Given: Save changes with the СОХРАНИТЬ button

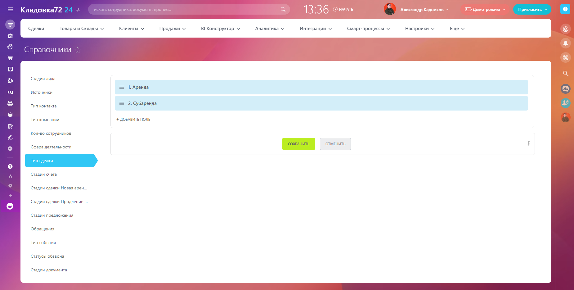Looking at the screenshot, I should (x=298, y=144).
